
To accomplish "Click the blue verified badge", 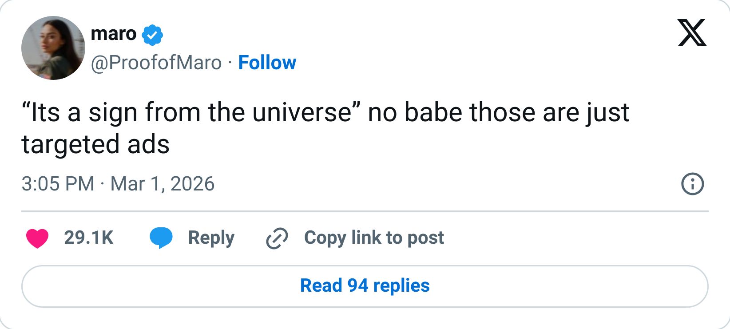I will 152,35.
